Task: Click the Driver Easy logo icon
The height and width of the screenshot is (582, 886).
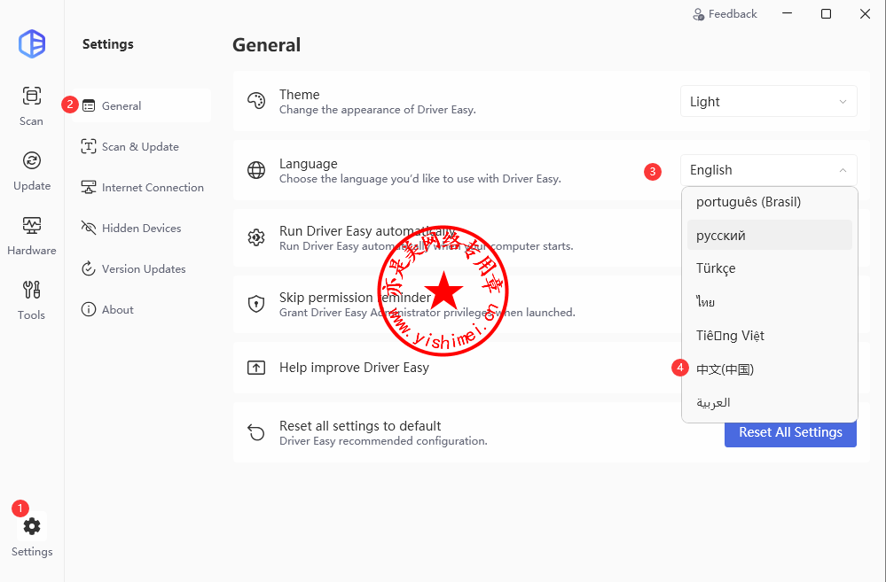Action: (x=32, y=44)
